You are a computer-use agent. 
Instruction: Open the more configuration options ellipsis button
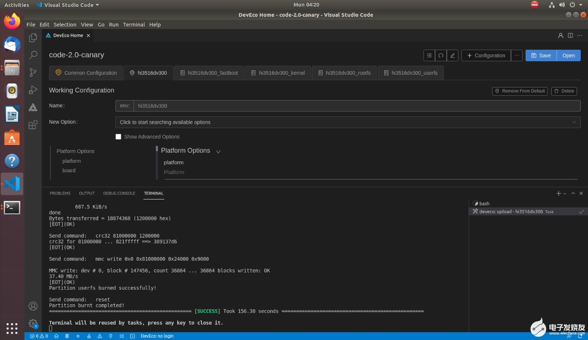coord(517,55)
